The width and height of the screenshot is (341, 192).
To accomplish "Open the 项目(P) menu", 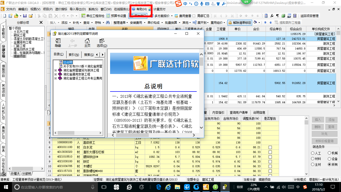I will [48, 9].
